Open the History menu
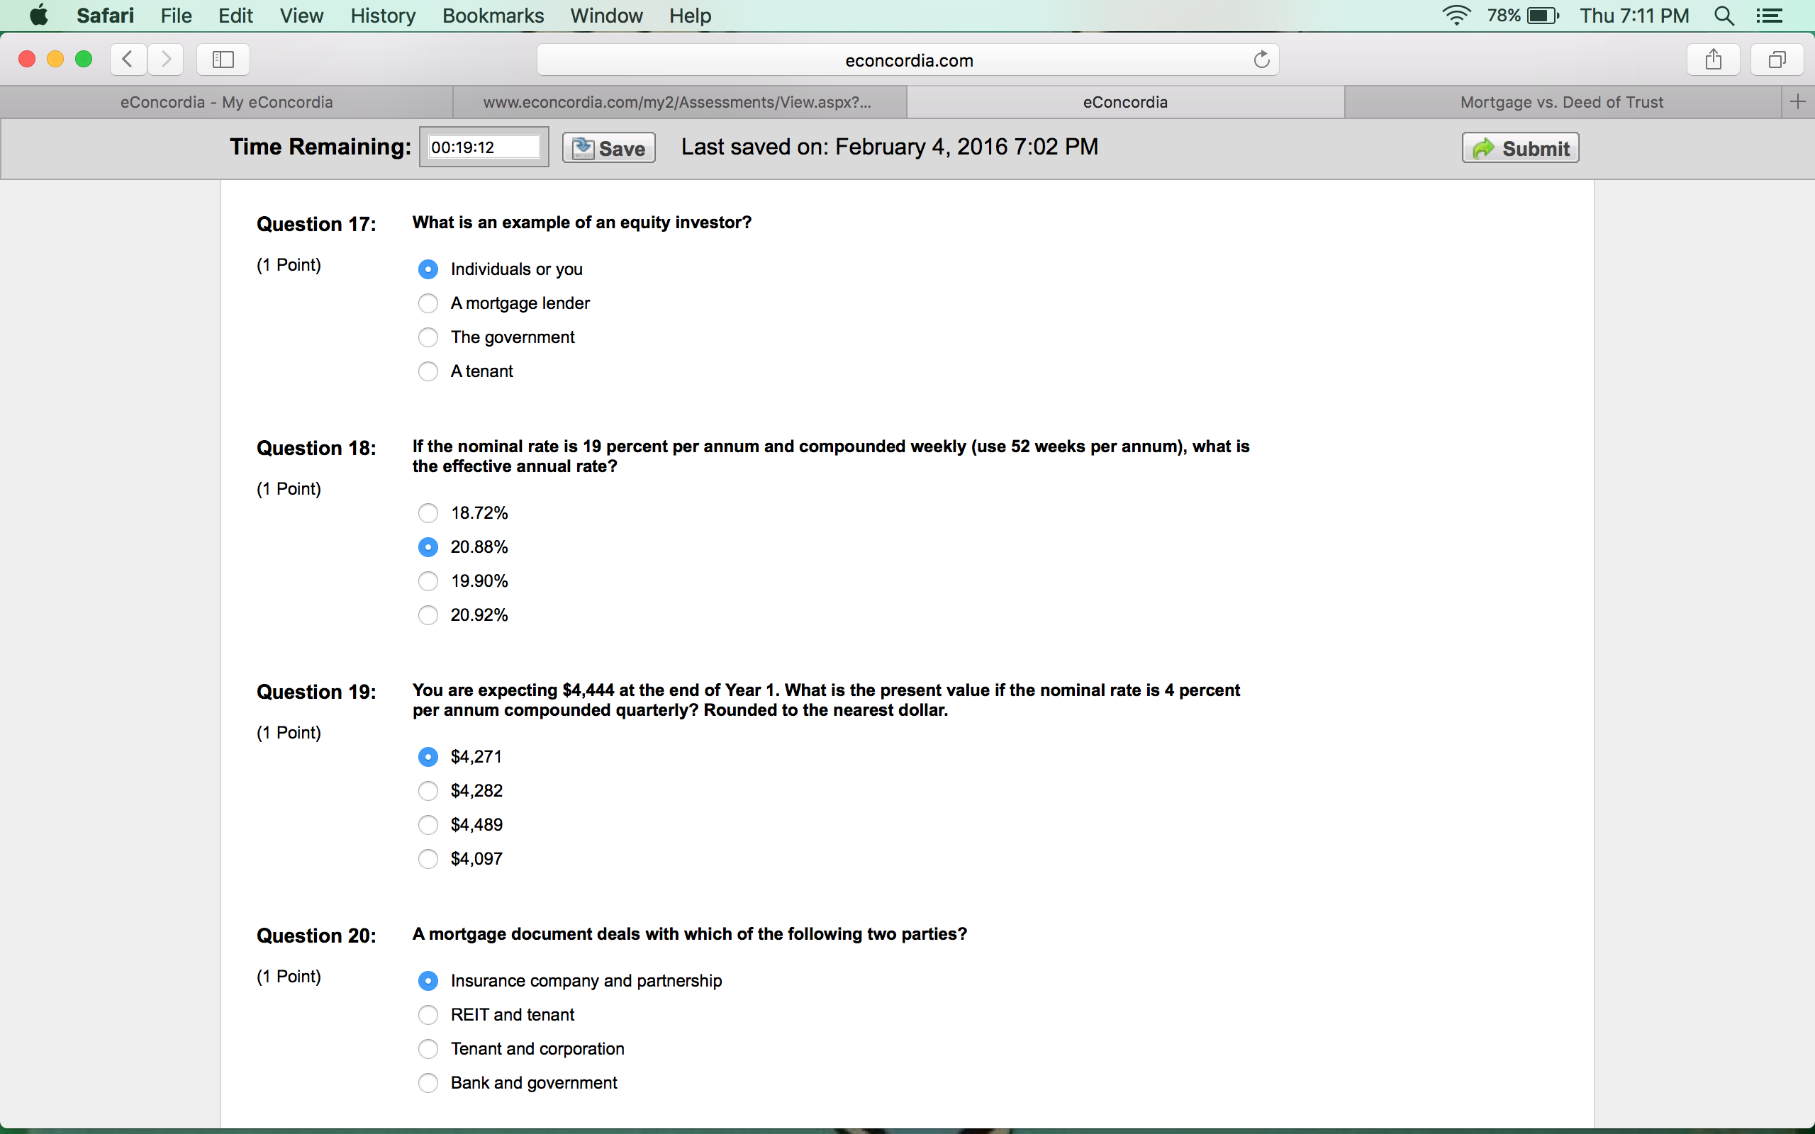The image size is (1815, 1134). pos(383,16)
